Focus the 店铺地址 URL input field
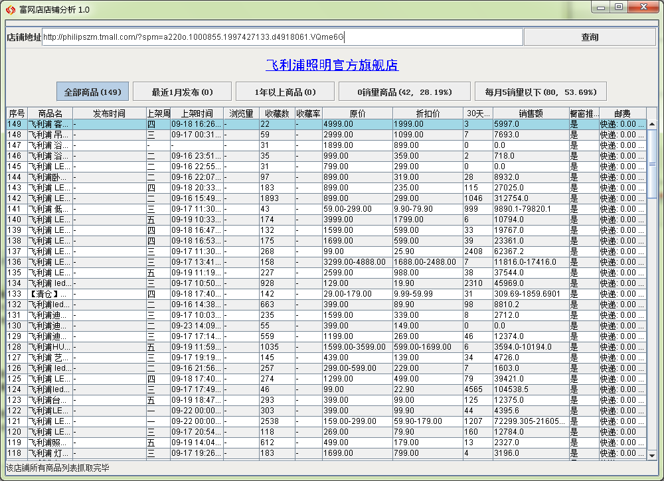The image size is (664, 481). 282,37
